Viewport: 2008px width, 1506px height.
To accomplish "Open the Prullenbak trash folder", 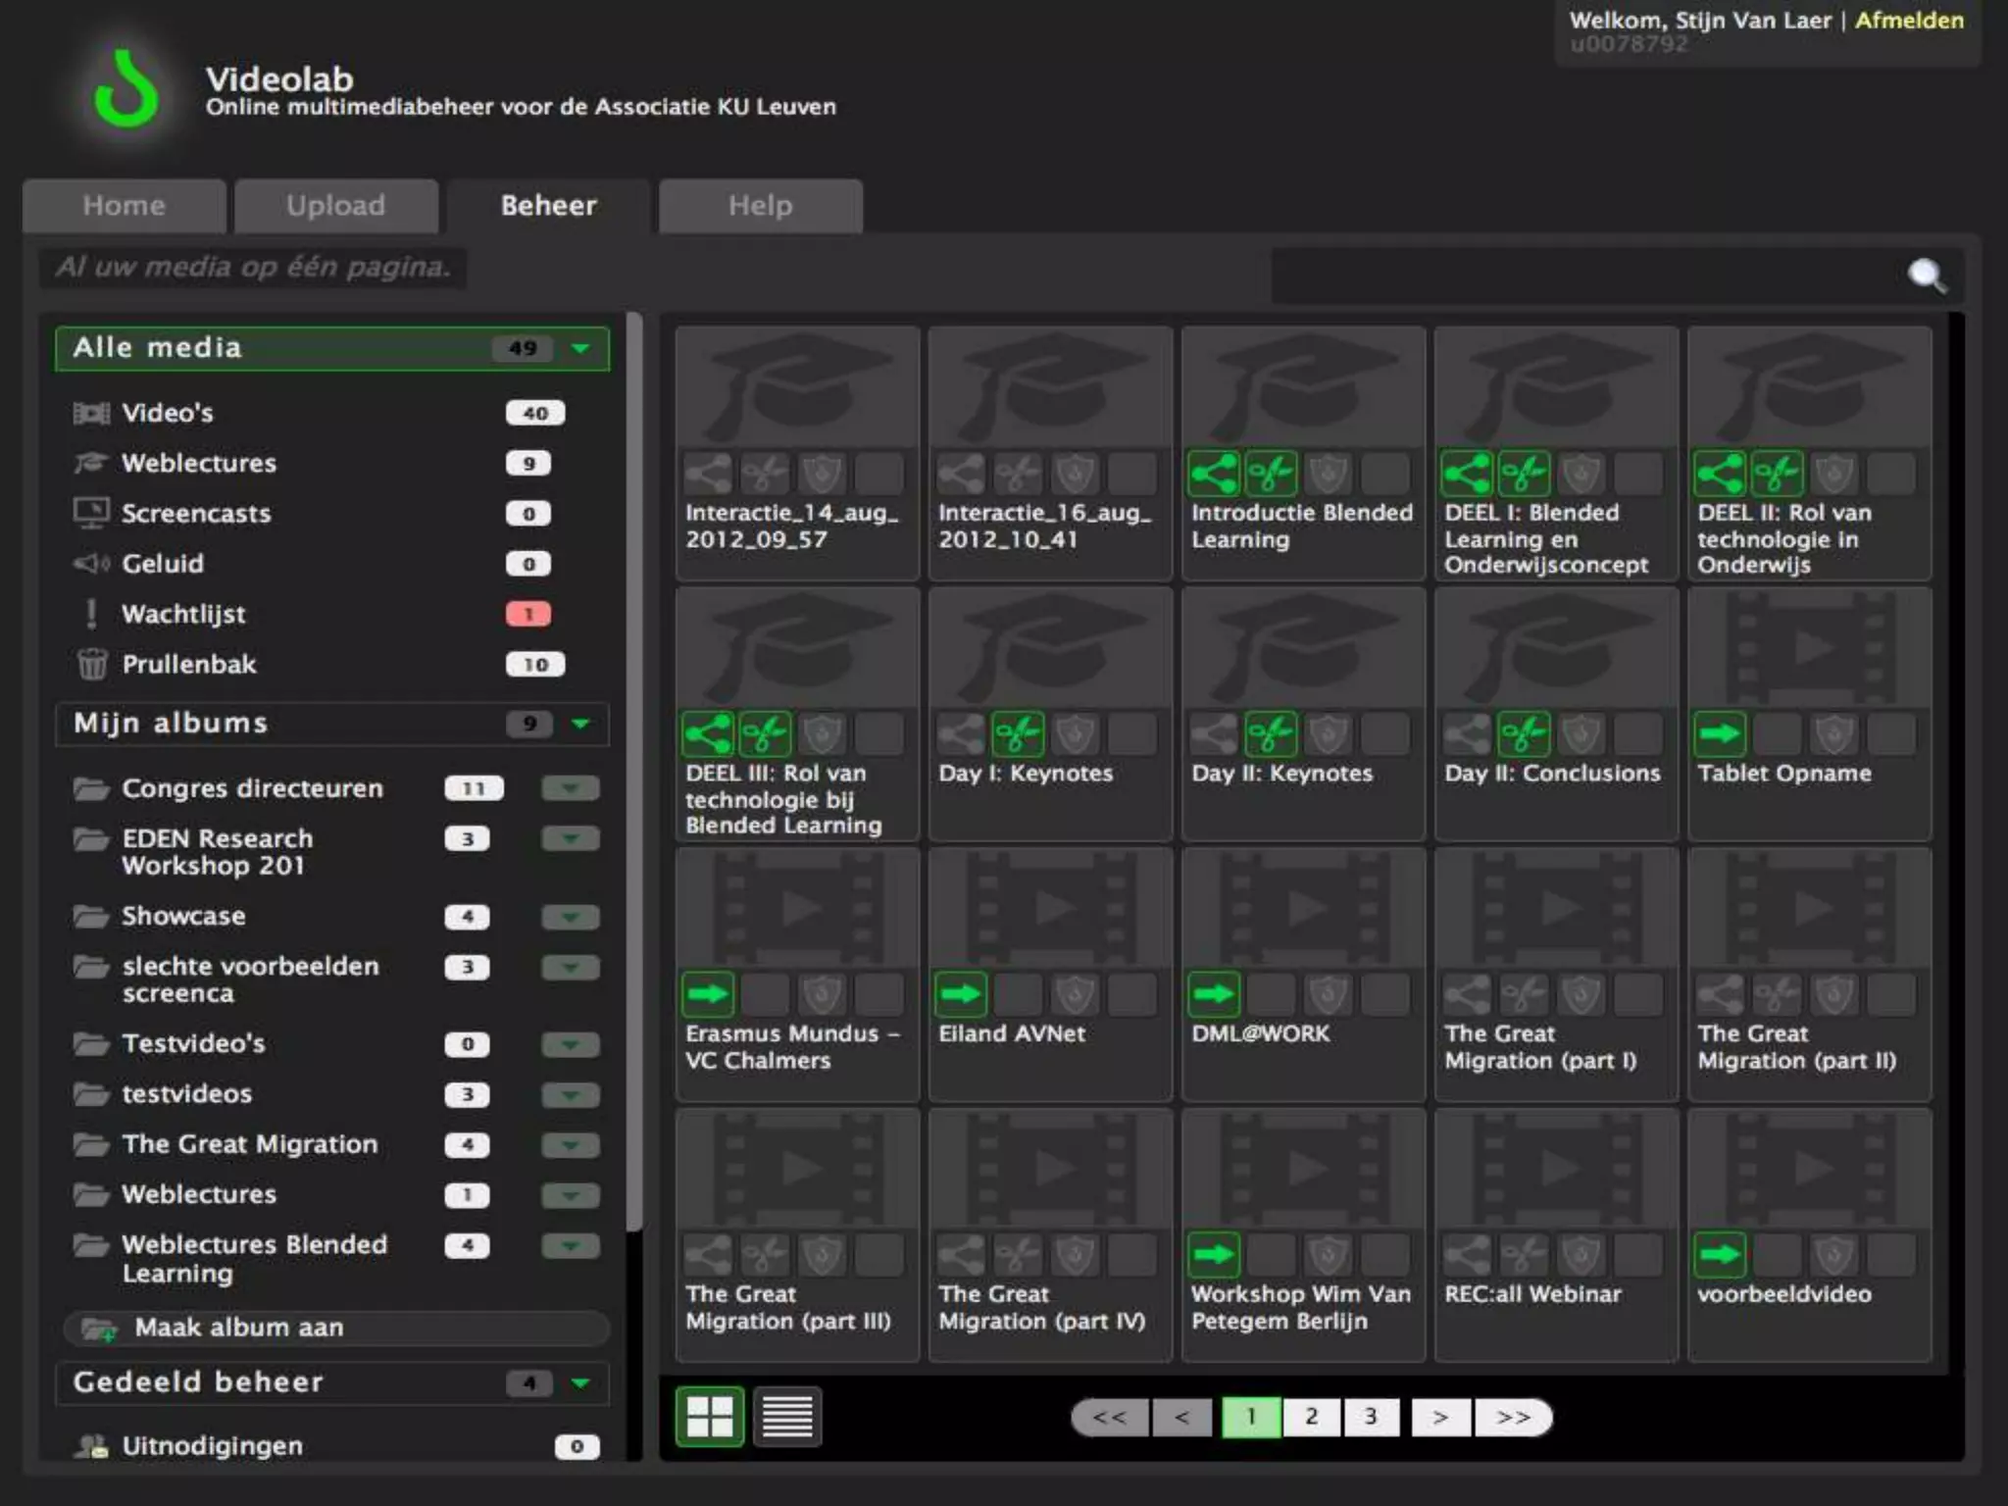I will pos(188,665).
